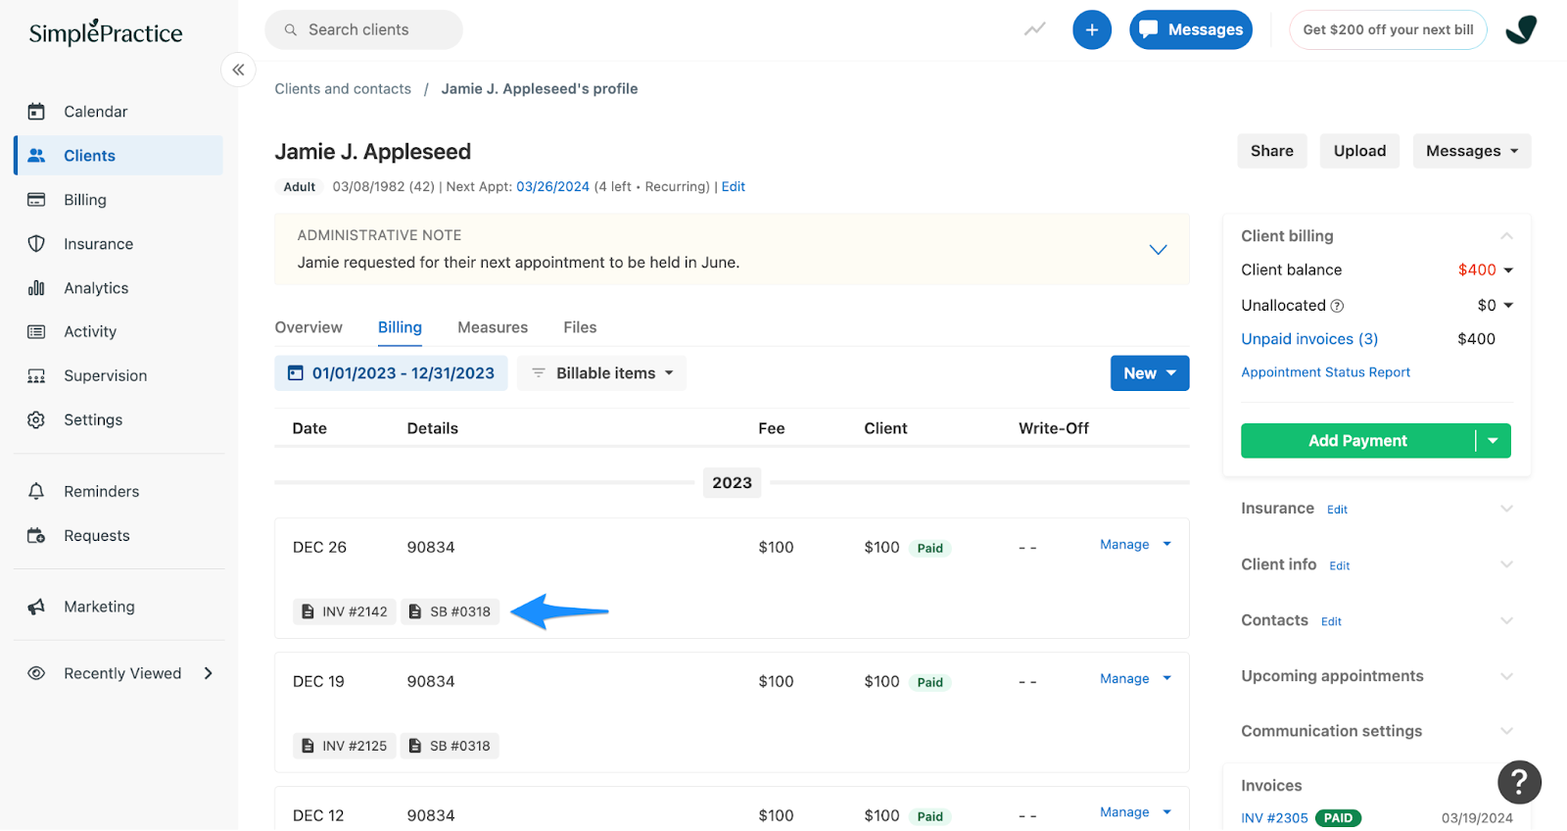Click the filter lines icon by Billable items
The image size is (1567, 831).
coord(539,373)
